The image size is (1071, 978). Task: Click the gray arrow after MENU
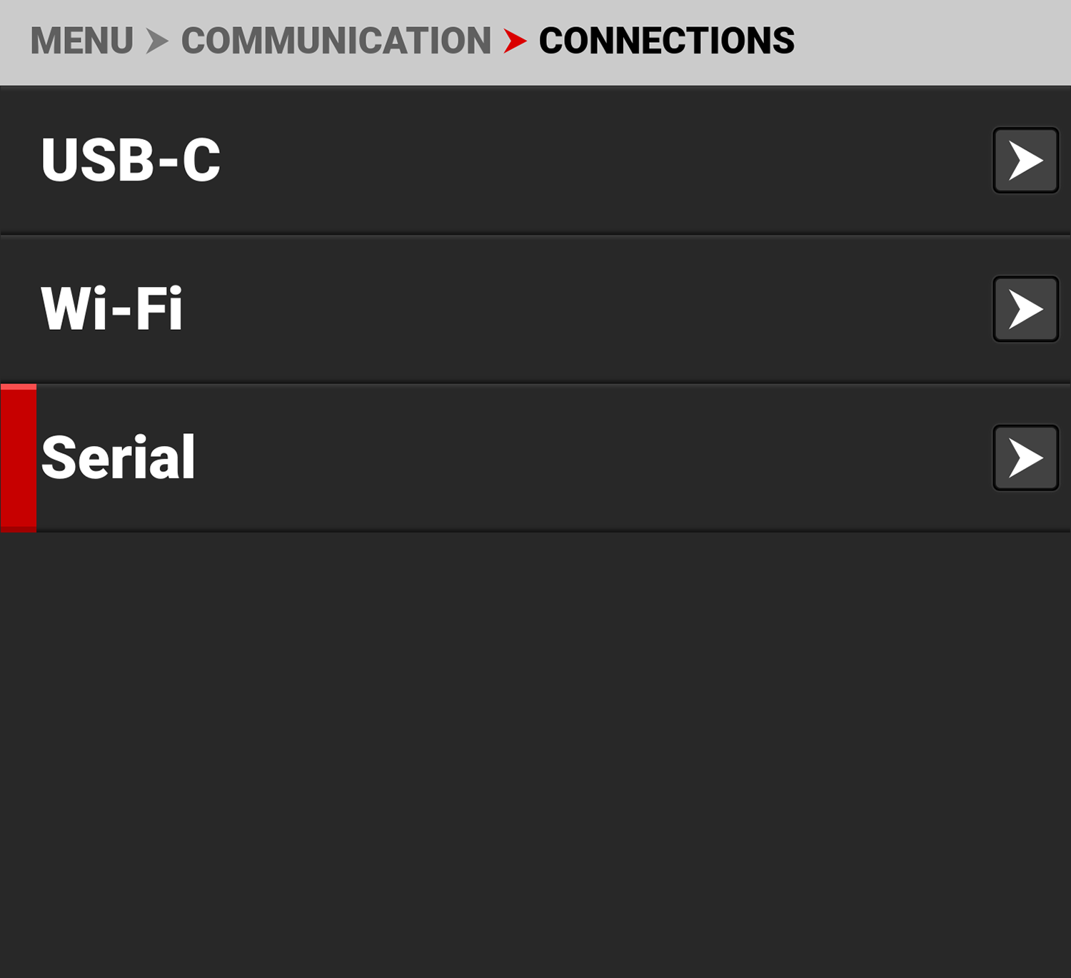tap(156, 41)
